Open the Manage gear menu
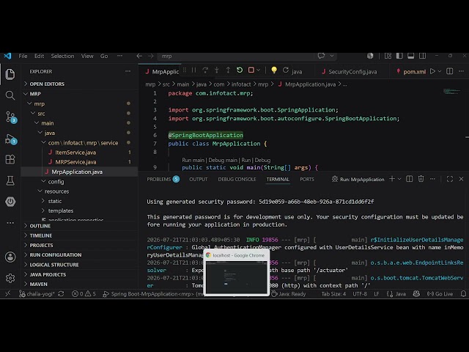The width and height of the screenshot is (469, 352). tap(10, 278)
